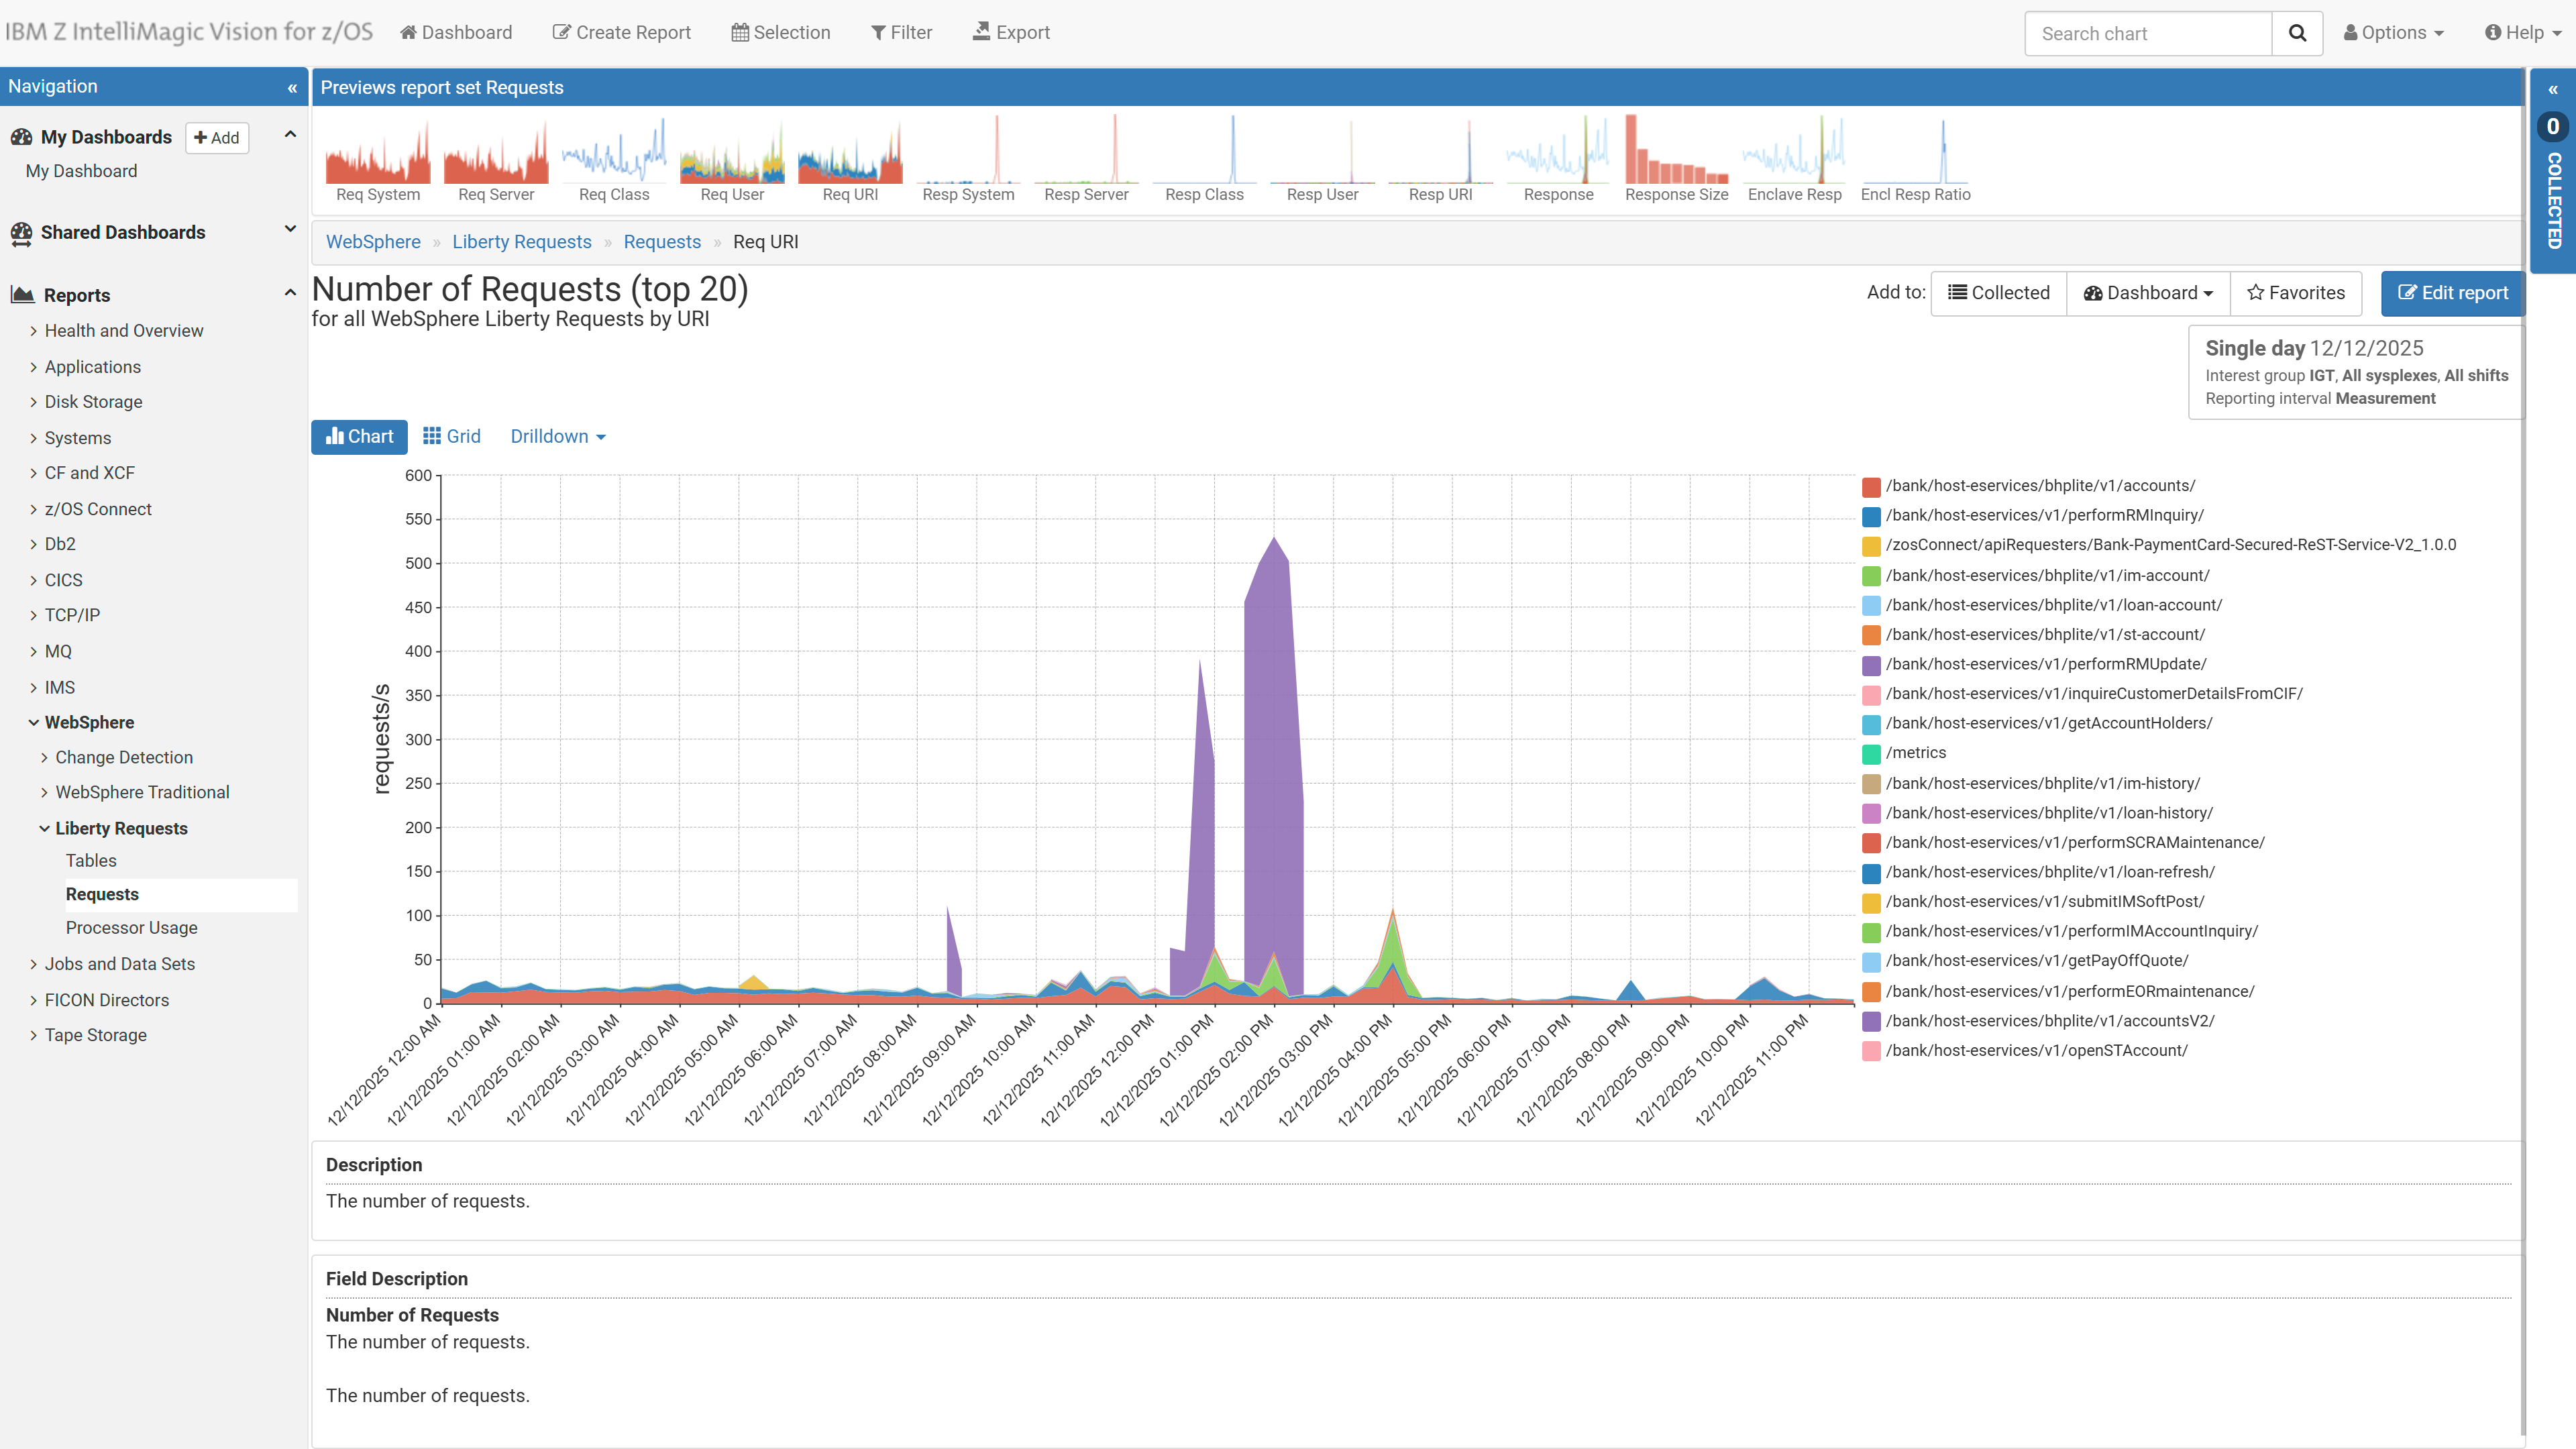The image size is (2576, 1449).
Task: Go to Dashboard in the top menu
Action: coord(456,33)
